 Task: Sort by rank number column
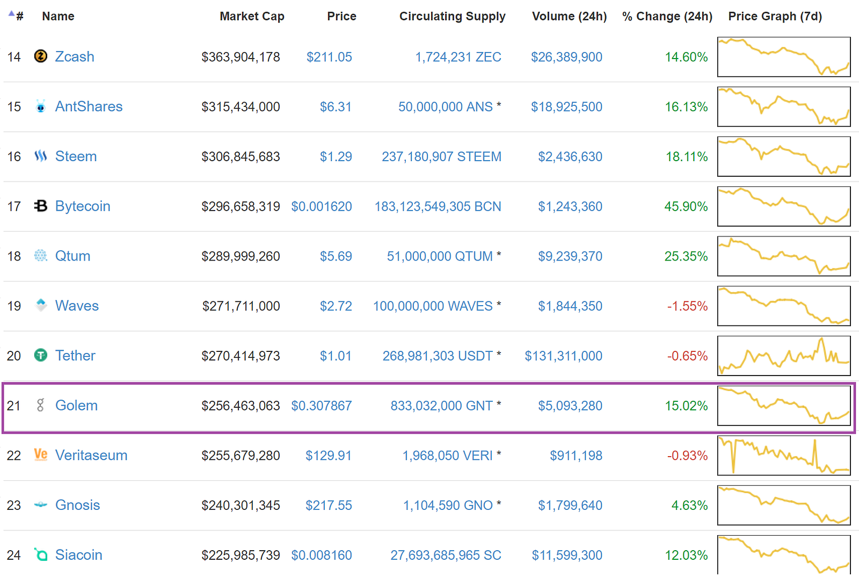[x=16, y=16]
